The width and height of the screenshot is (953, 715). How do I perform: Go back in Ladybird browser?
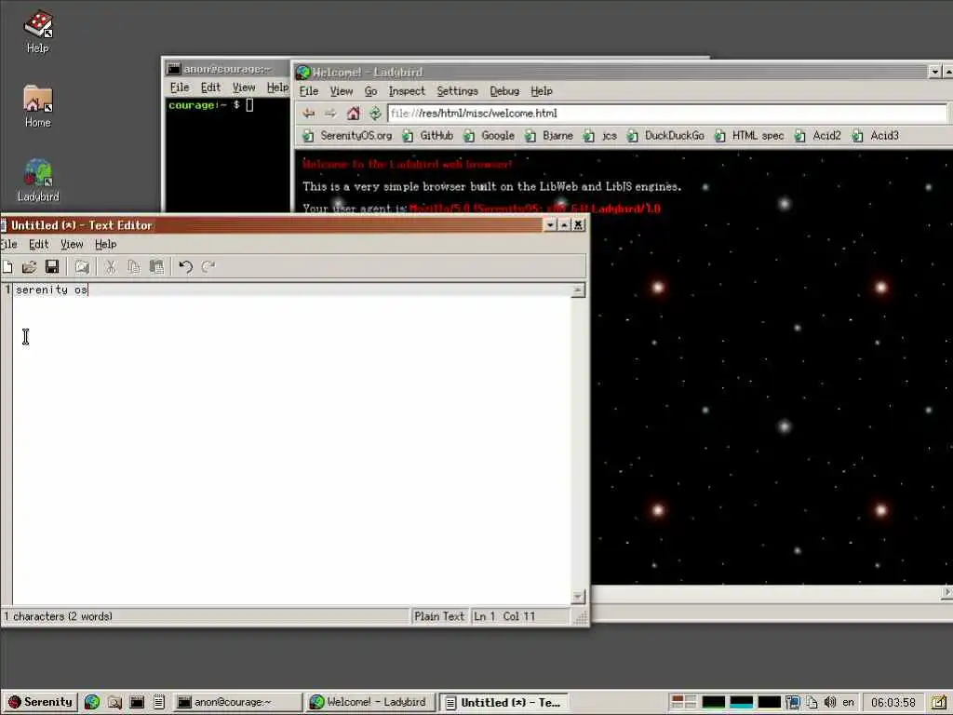point(309,113)
